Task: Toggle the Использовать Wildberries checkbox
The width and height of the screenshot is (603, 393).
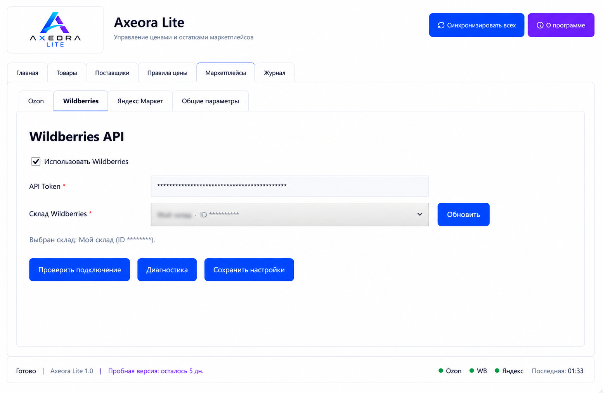Action: (36, 162)
